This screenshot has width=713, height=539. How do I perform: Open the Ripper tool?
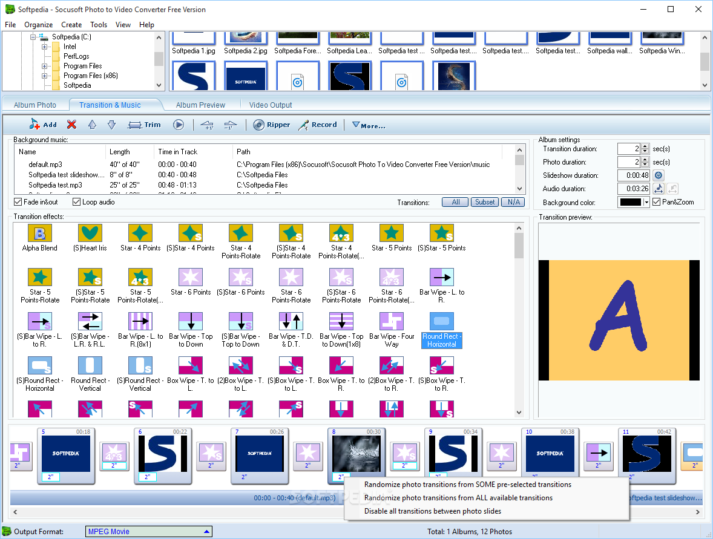click(x=272, y=125)
